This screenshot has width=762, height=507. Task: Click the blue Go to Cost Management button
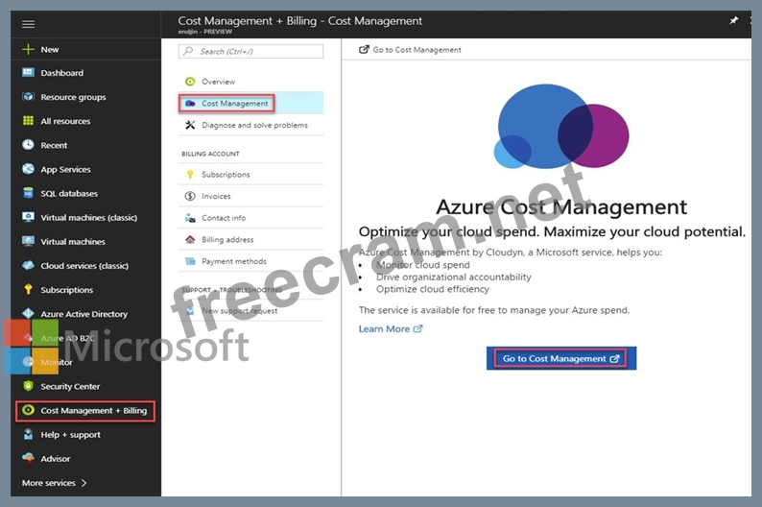pos(560,358)
